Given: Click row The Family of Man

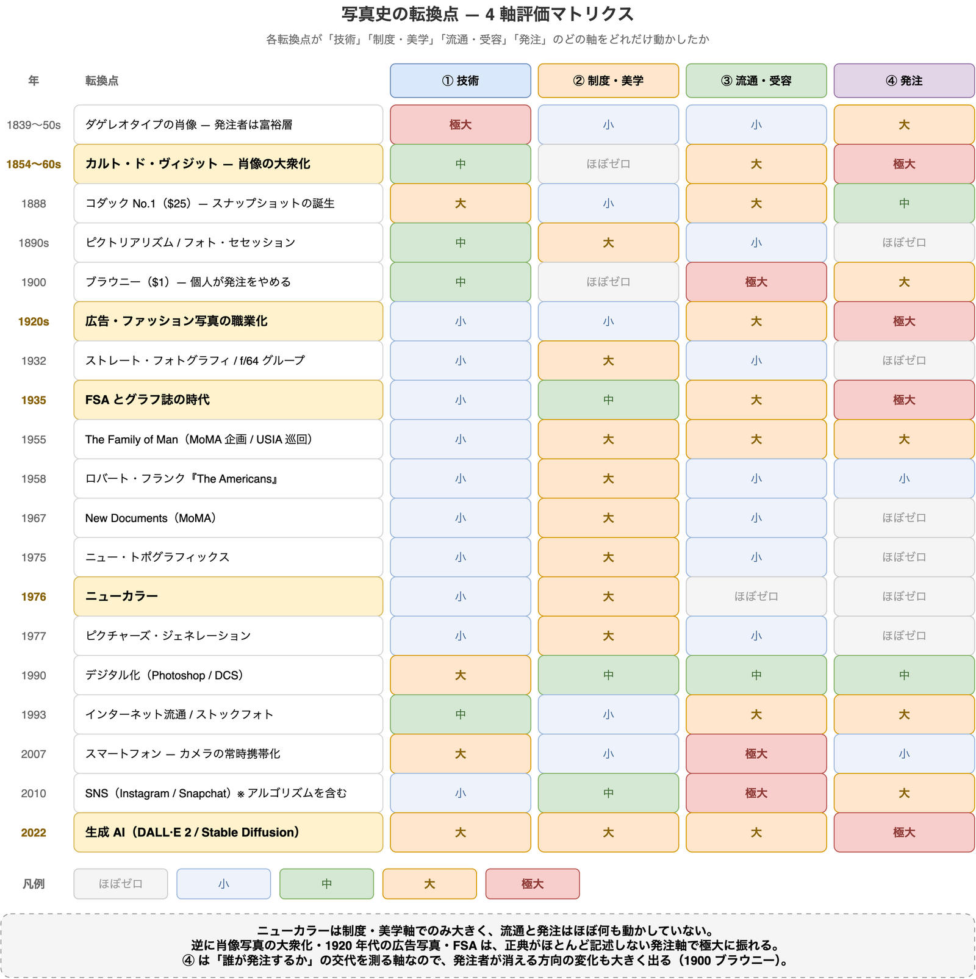Looking at the screenshot, I should pyautogui.click(x=228, y=439).
